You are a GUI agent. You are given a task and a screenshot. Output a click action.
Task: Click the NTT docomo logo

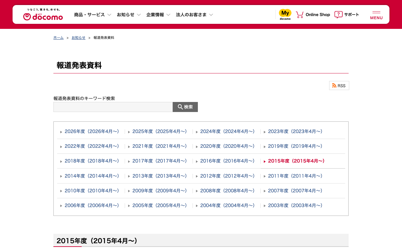point(43,15)
